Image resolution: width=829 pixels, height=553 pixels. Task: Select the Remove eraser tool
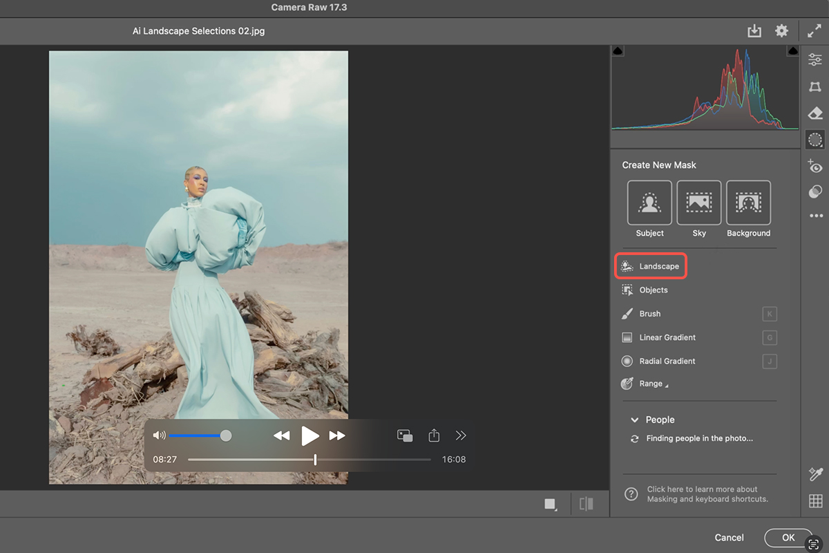(x=815, y=113)
